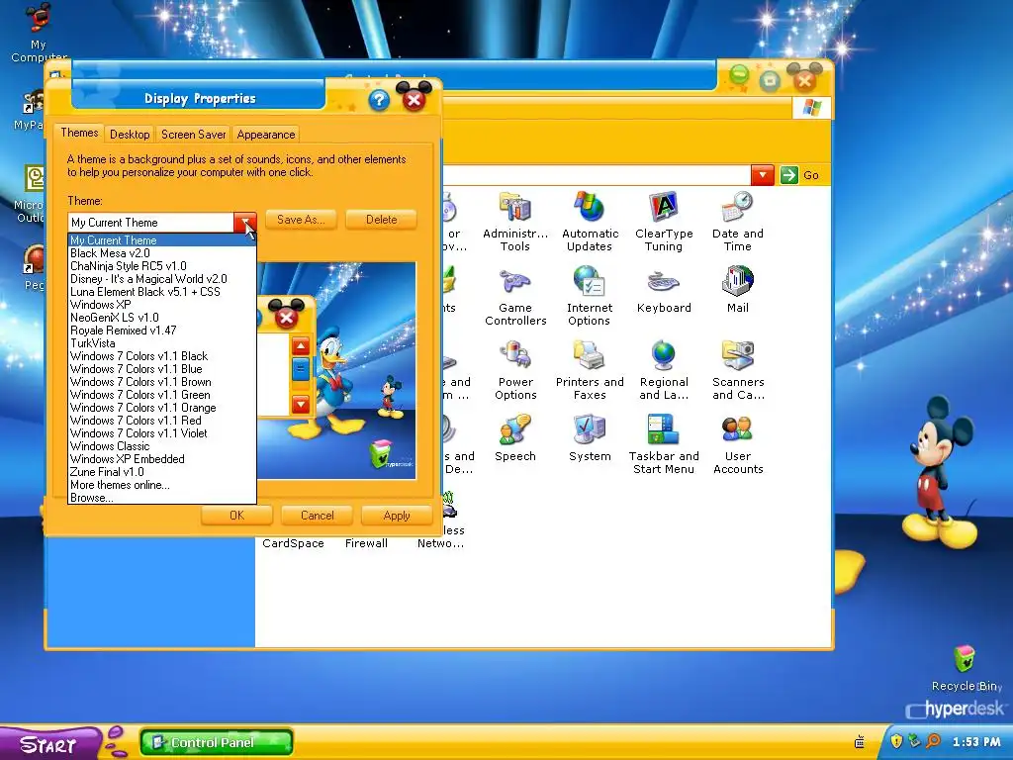Click OK in Display Properties
The height and width of the screenshot is (760, 1013).
click(236, 516)
